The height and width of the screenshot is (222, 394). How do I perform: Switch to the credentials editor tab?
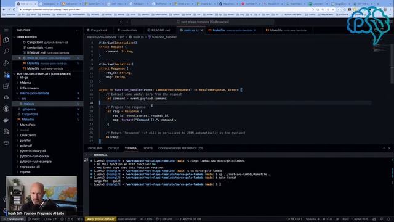[x=128, y=30]
